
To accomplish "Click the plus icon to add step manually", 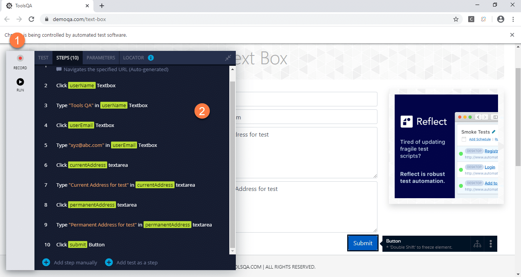I will [x=46, y=262].
